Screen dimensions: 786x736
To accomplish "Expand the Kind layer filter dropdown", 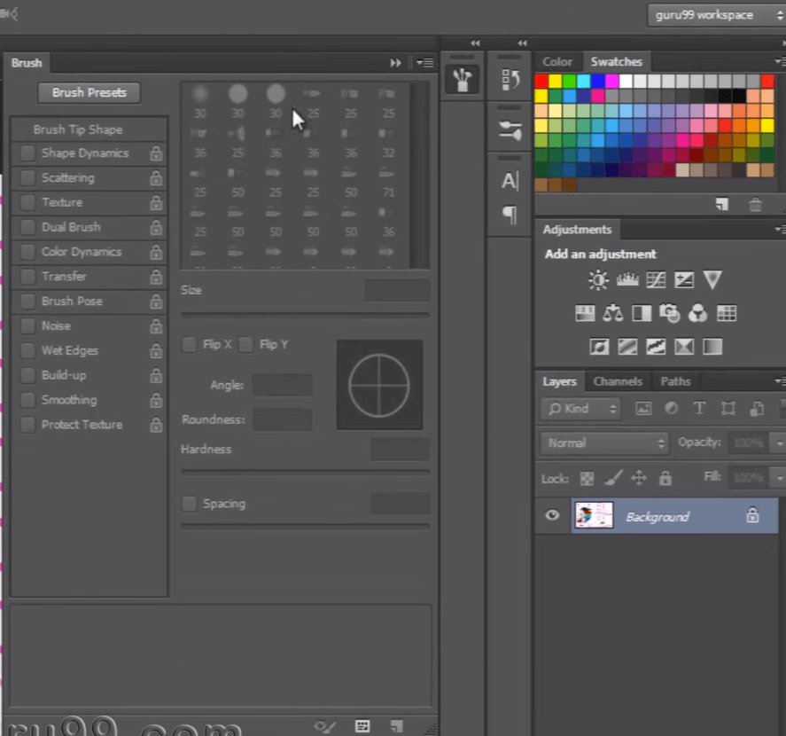I will pos(581,409).
